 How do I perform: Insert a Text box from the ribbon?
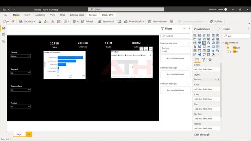pyautogui.click(x=119, y=21)
